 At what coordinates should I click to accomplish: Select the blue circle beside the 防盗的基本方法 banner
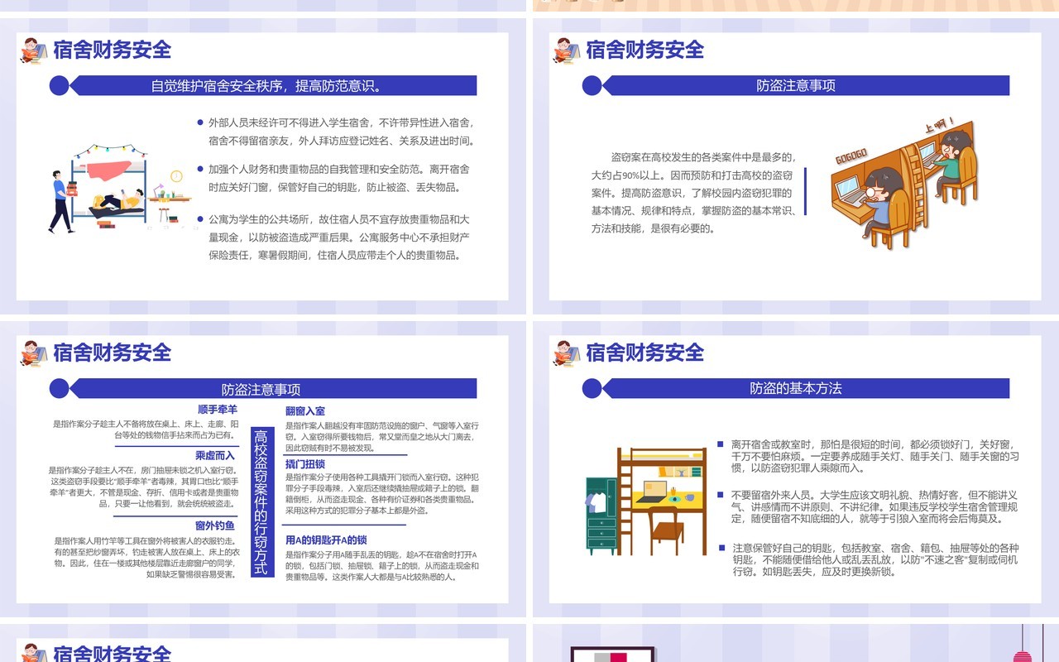pos(592,388)
